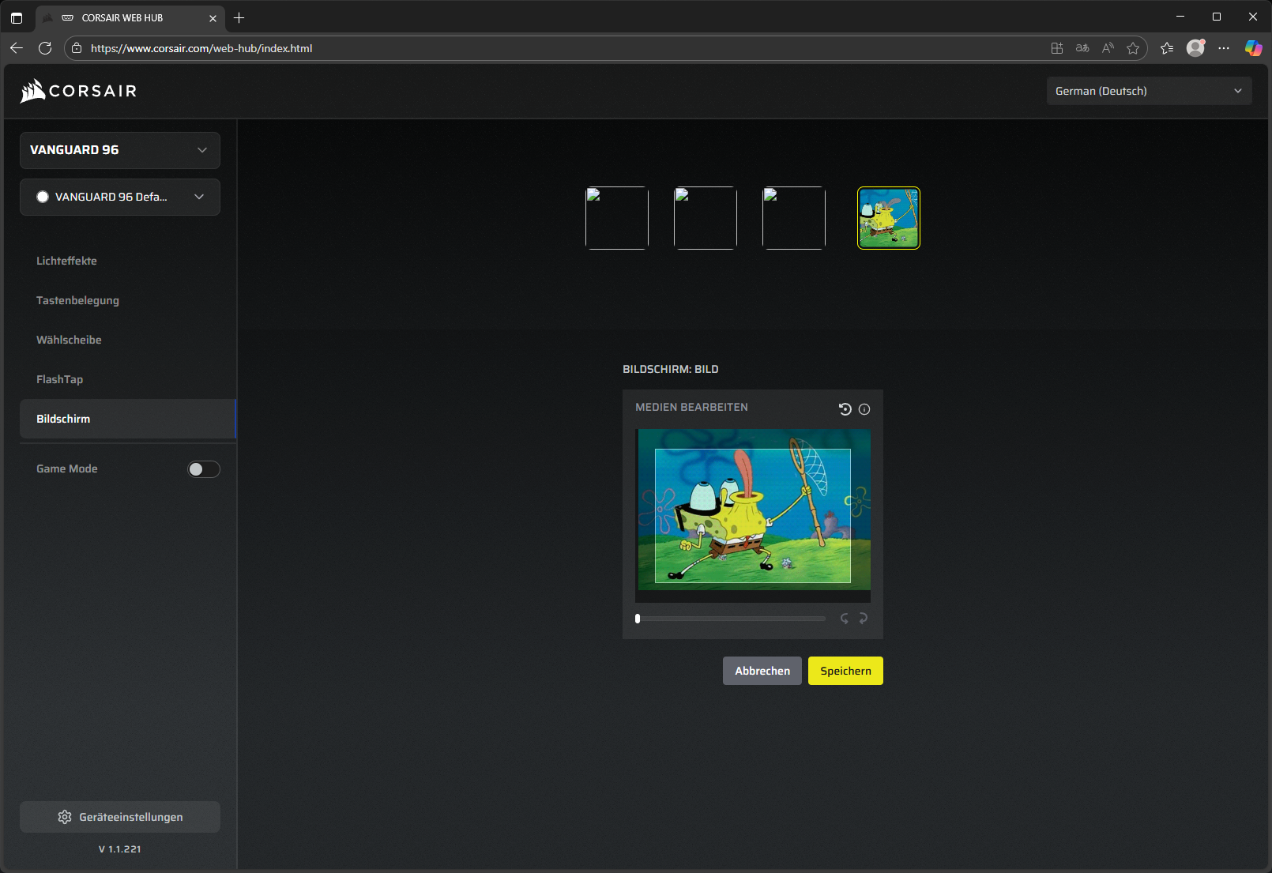The height and width of the screenshot is (873, 1272).
Task: Click the Abbrechen button
Action: coord(762,671)
